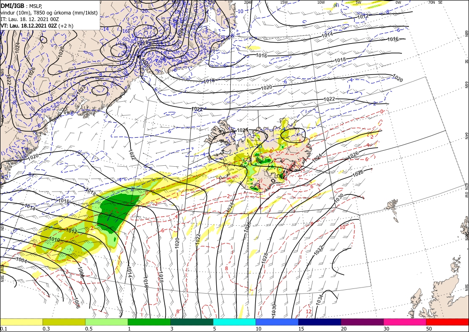Select the red 50 mm legend swatch
The image size is (469, 332).
pyautogui.click(x=447, y=322)
